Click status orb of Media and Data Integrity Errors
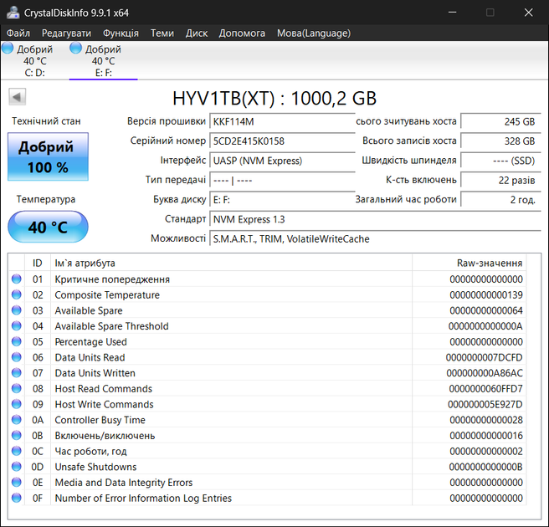The image size is (549, 527). coord(17,482)
